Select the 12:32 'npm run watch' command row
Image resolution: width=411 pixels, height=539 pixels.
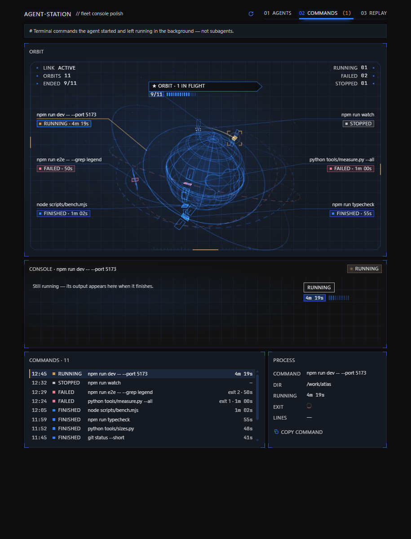(x=142, y=383)
